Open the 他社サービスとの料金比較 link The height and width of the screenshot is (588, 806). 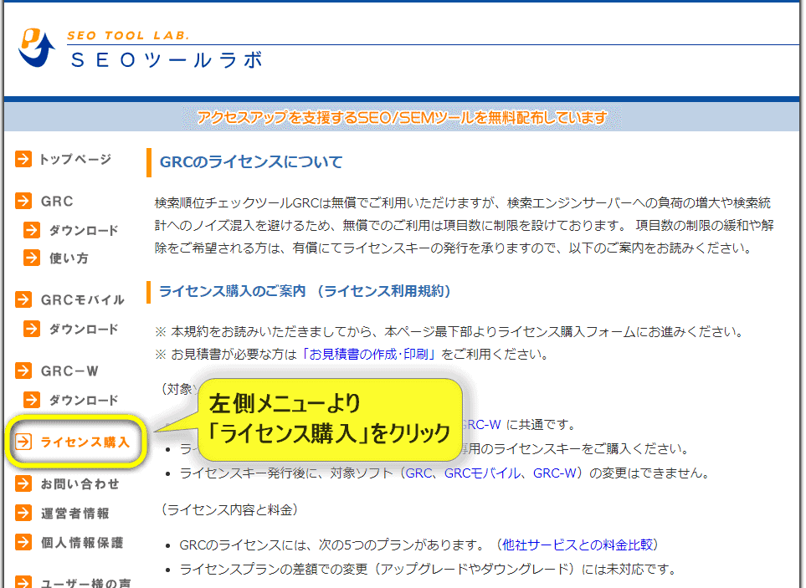point(578,545)
